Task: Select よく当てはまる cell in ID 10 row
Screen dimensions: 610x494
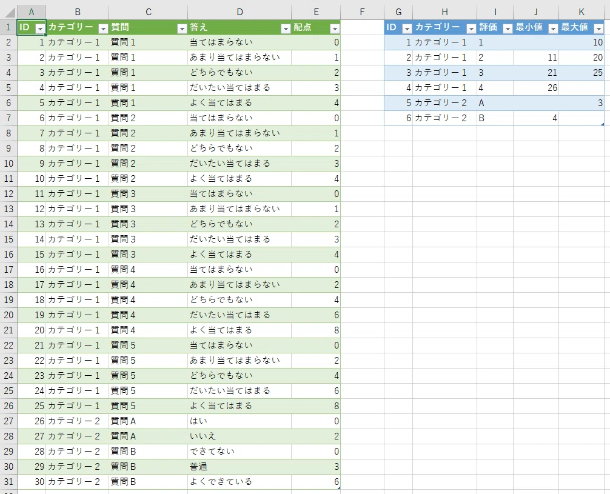Action: coord(240,179)
